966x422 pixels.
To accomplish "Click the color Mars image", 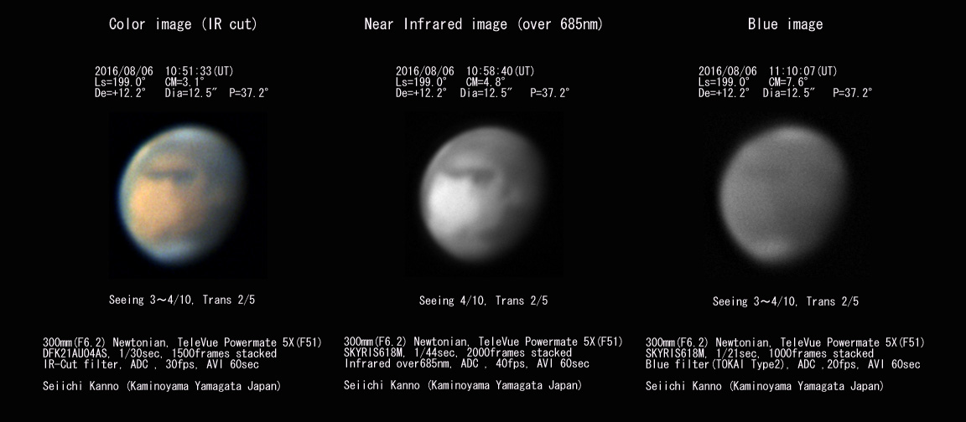I will (x=181, y=194).
